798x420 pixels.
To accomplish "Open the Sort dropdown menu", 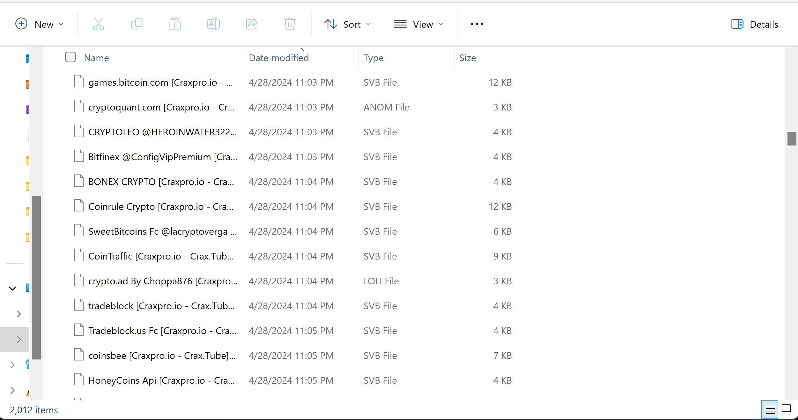I will [x=348, y=24].
